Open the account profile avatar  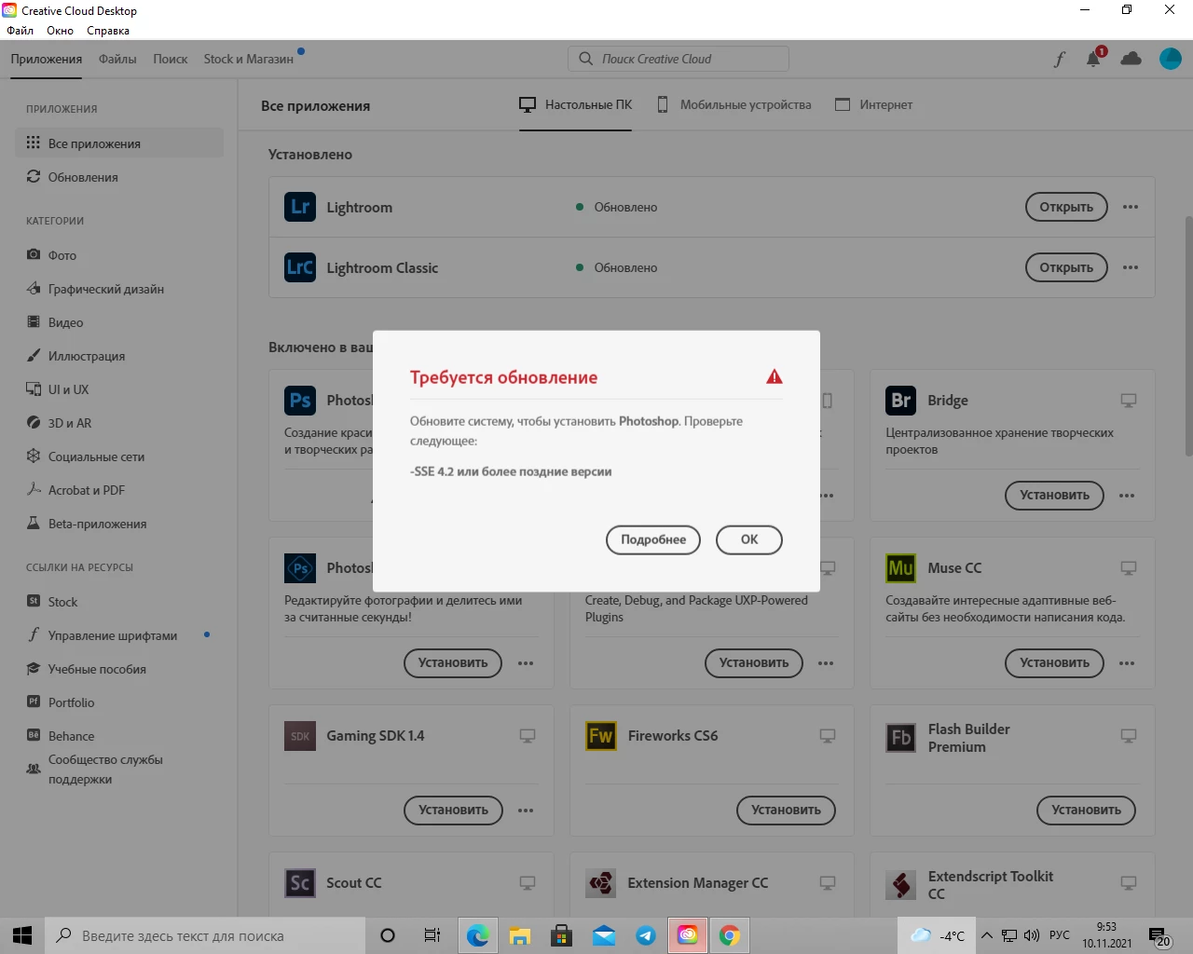pyautogui.click(x=1171, y=59)
